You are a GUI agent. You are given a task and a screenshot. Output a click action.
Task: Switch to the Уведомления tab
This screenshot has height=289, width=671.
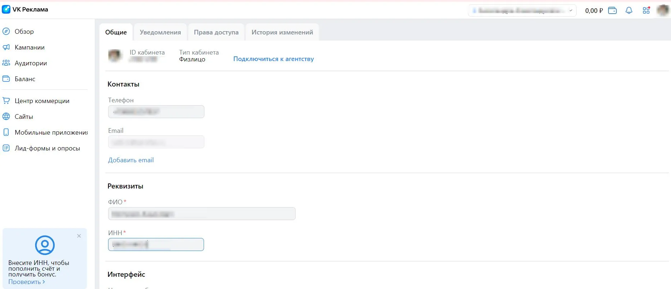[x=160, y=32]
